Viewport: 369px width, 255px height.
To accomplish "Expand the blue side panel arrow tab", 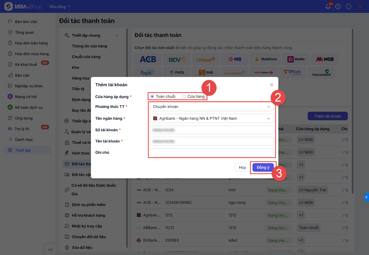I will tap(367, 197).
